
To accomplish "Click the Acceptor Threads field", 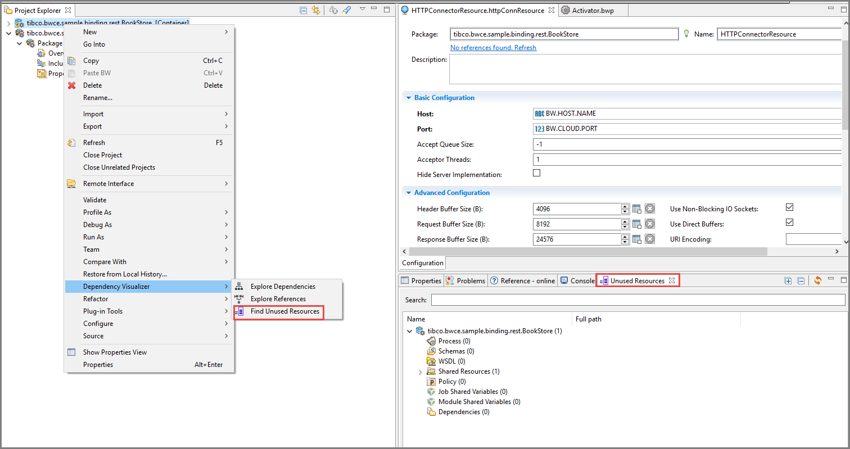I will [688, 160].
